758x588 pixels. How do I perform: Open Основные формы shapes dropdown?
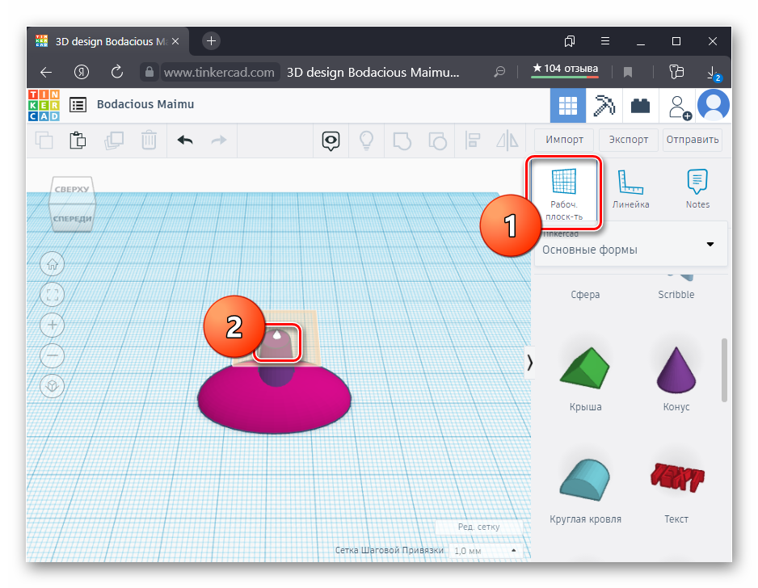coord(630,245)
